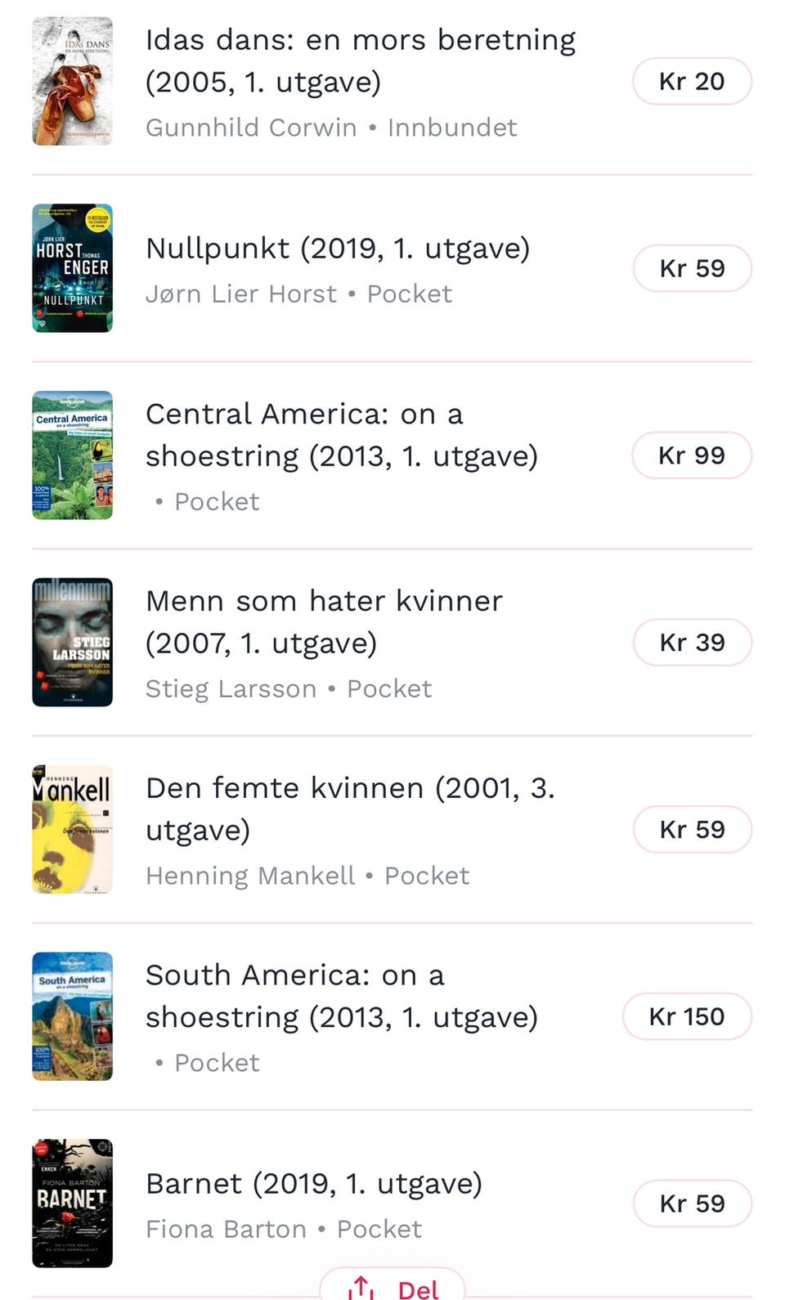785x1300 pixels.
Task: Select the Menn som hater kvinner title
Action: click(x=324, y=621)
